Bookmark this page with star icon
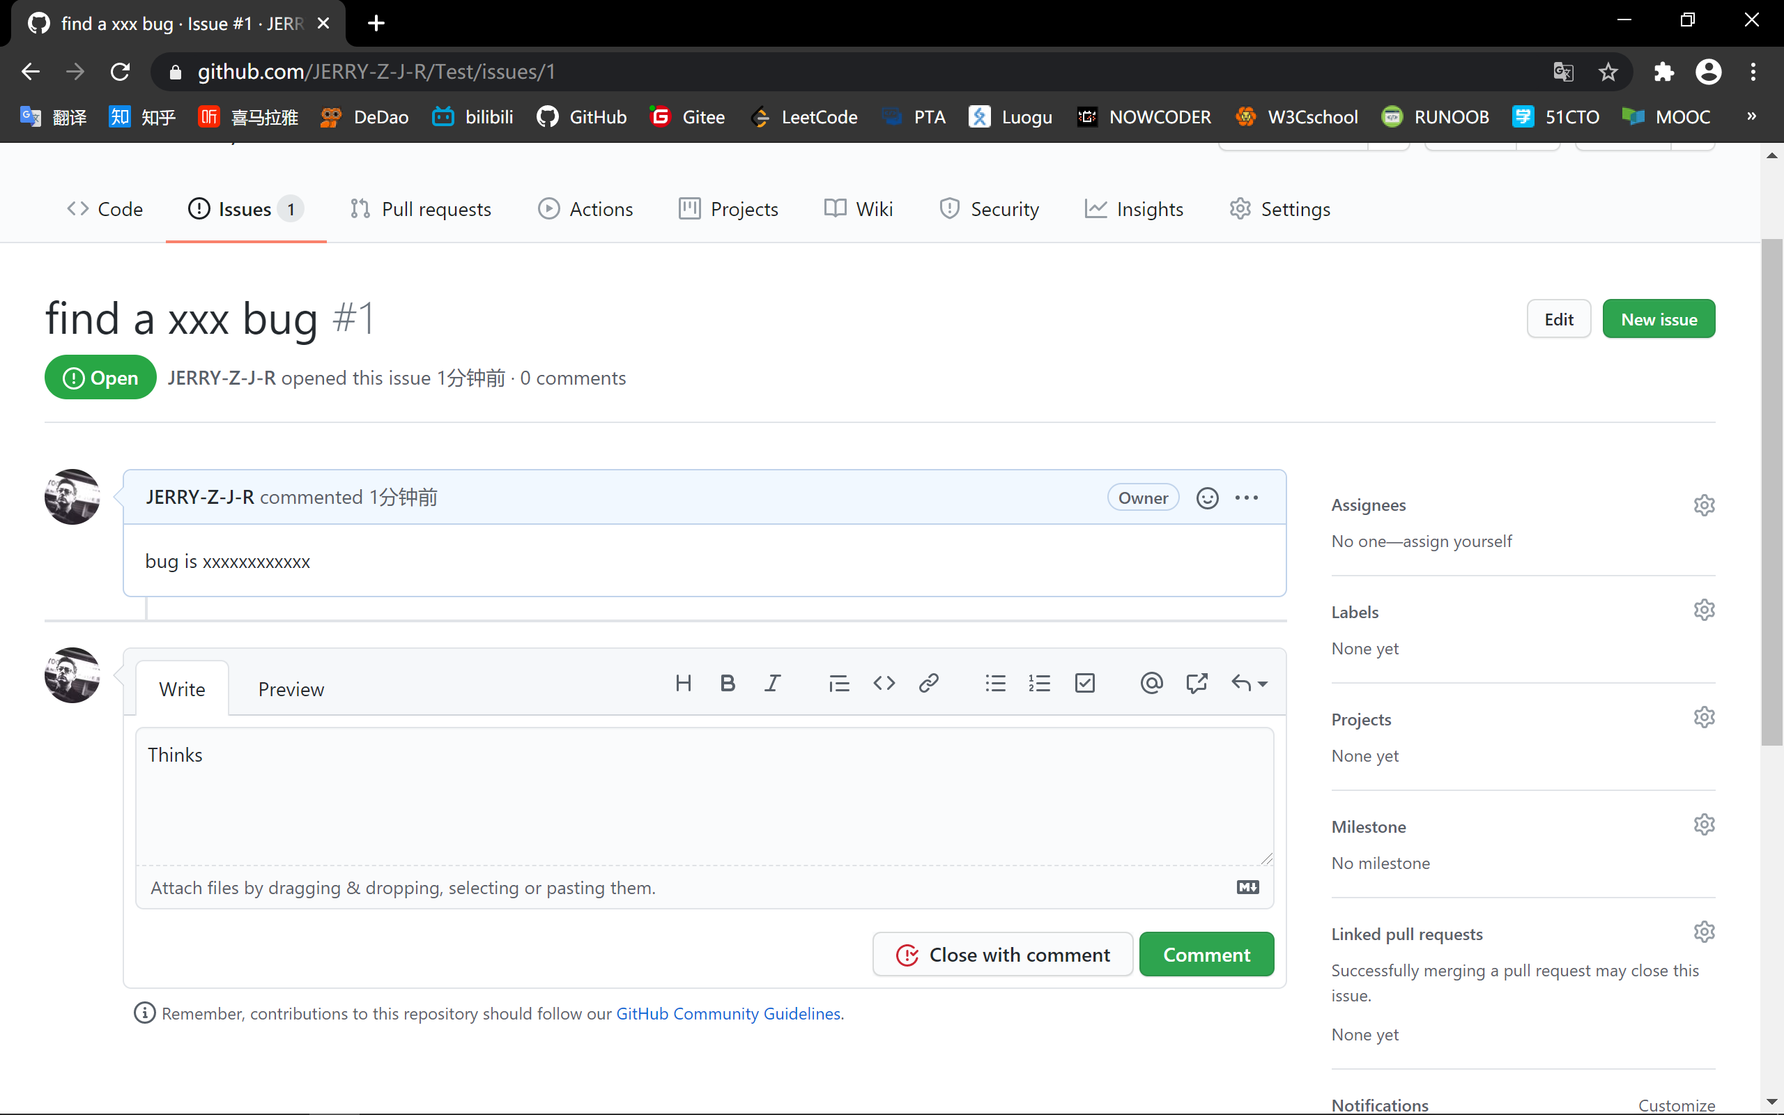1784x1115 pixels. [x=1608, y=72]
